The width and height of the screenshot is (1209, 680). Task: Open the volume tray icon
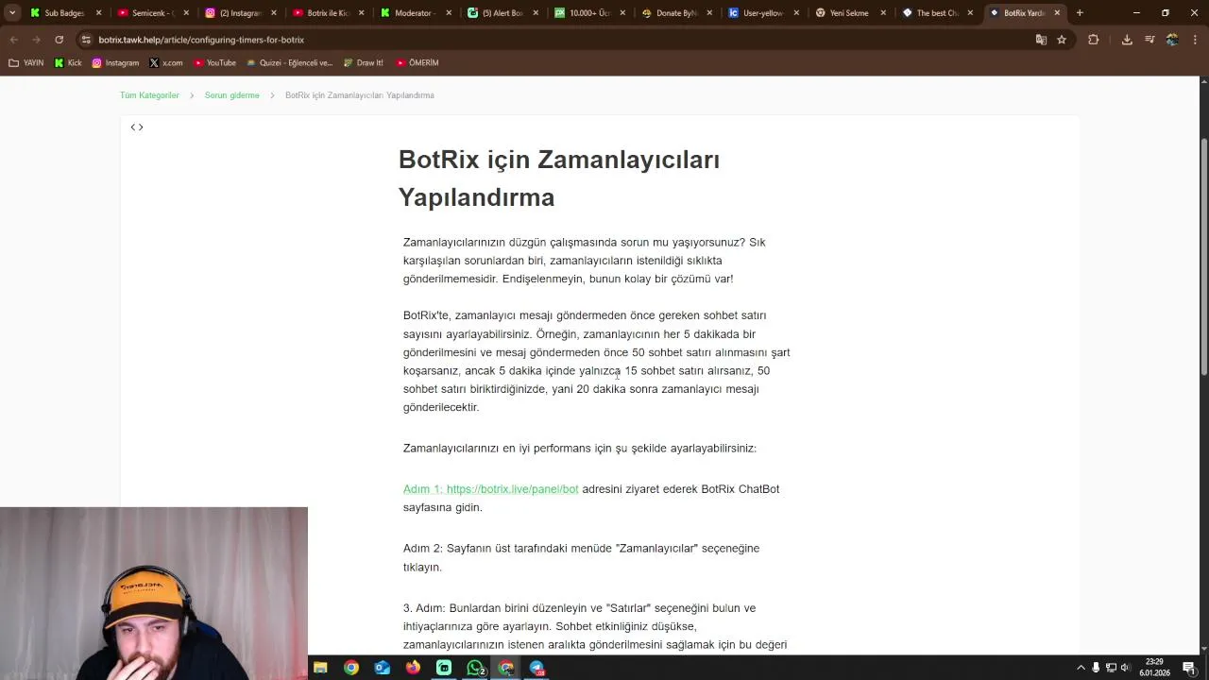coord(1125,668)
